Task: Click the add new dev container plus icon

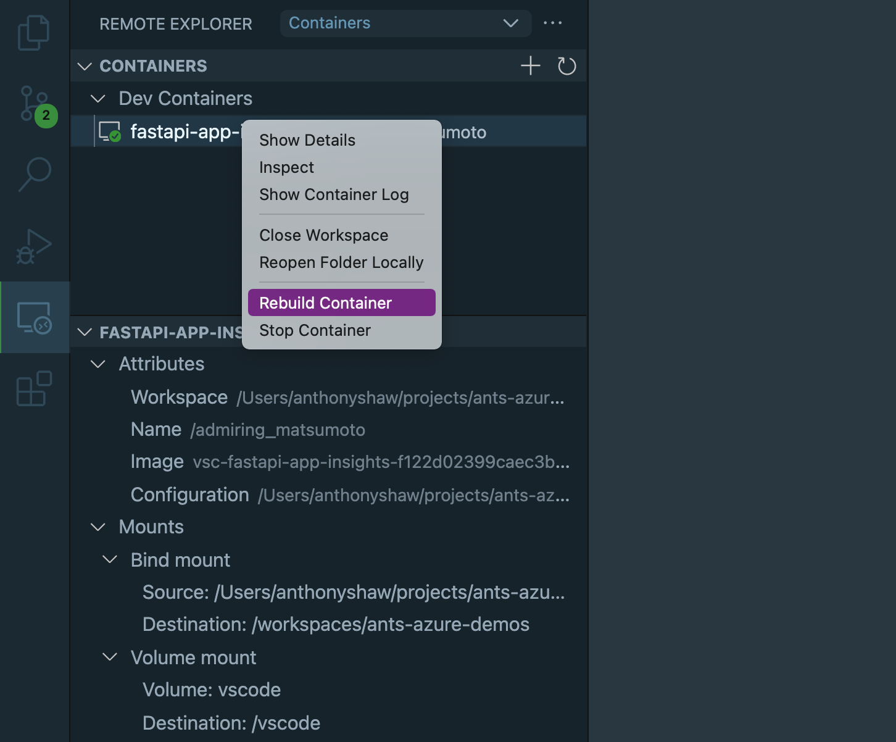Action: [529, 65]
